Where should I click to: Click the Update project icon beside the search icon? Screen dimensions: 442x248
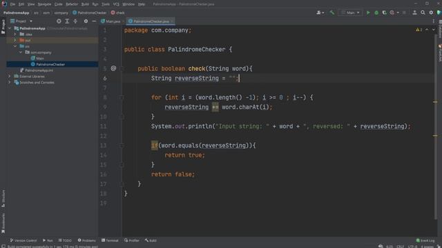414,12
